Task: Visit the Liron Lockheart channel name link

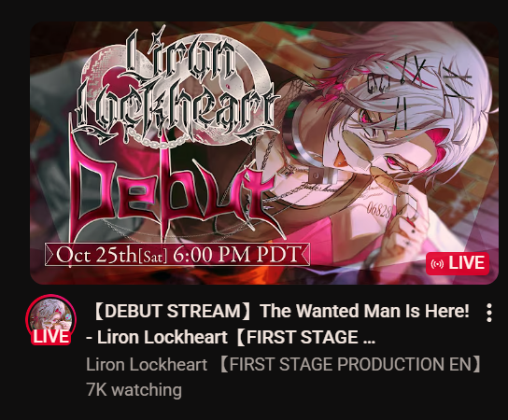Action: 147,364
